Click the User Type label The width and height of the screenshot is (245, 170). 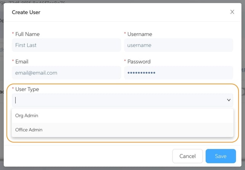coord(27,89)
